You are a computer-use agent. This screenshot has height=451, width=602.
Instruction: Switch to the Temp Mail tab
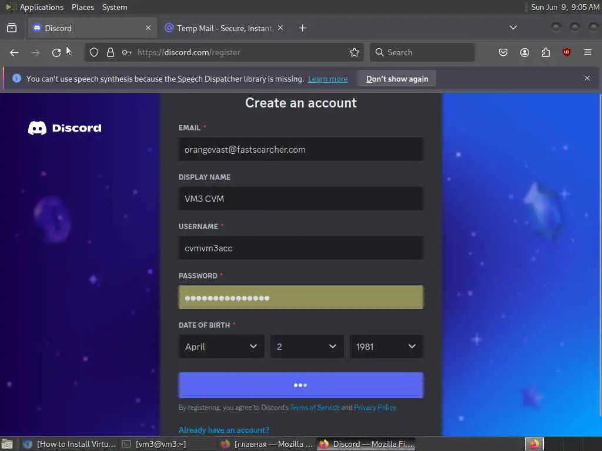(225, 28)
